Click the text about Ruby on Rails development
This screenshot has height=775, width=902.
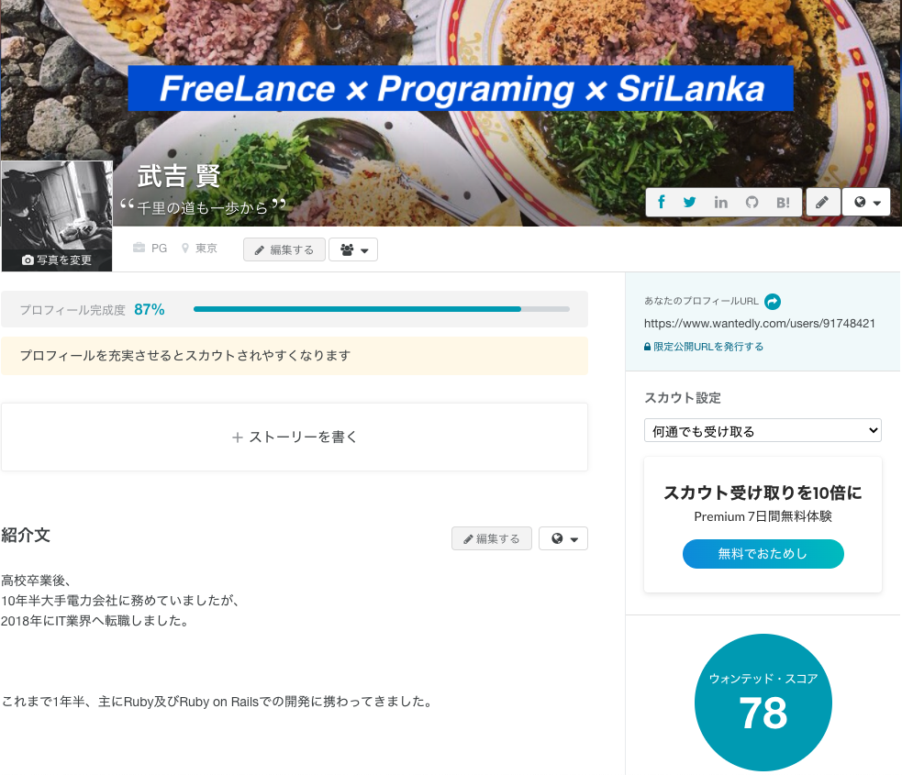click(x=218, y=702)
